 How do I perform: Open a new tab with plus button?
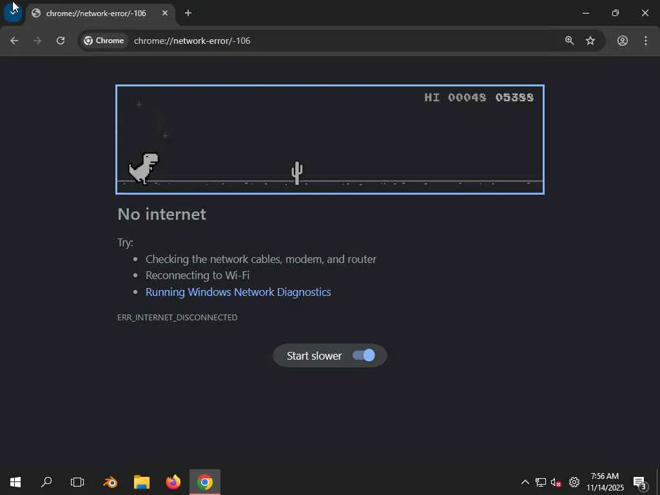pyautogui.click(x=188, y=13)
